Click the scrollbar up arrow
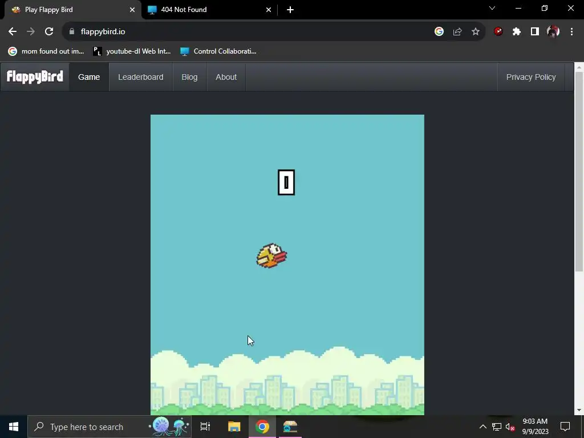Viewport: 584px width, 438px height. [579, 67]
